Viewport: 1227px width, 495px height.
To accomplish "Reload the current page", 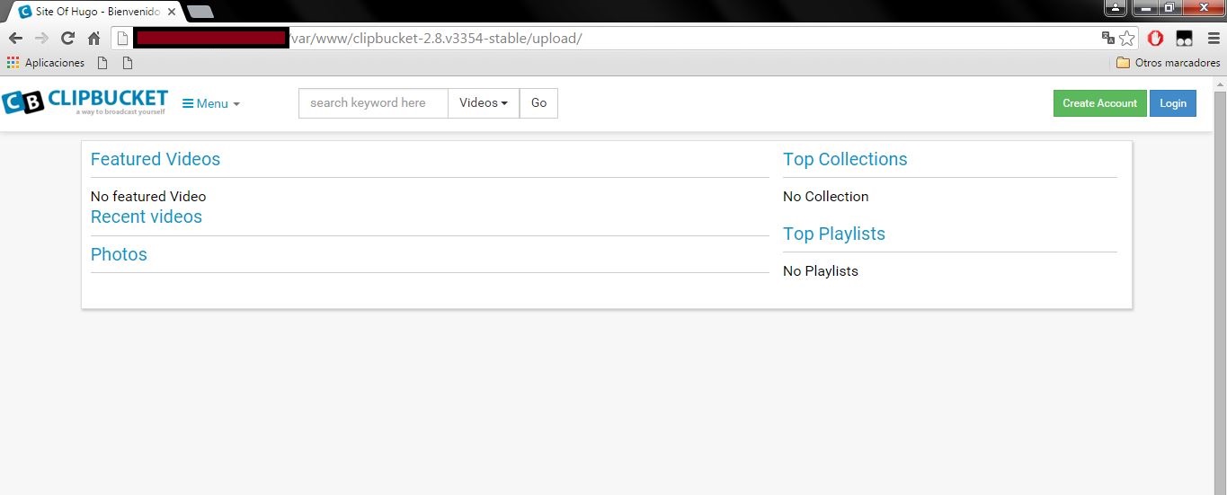I will (x=67, y=38).
